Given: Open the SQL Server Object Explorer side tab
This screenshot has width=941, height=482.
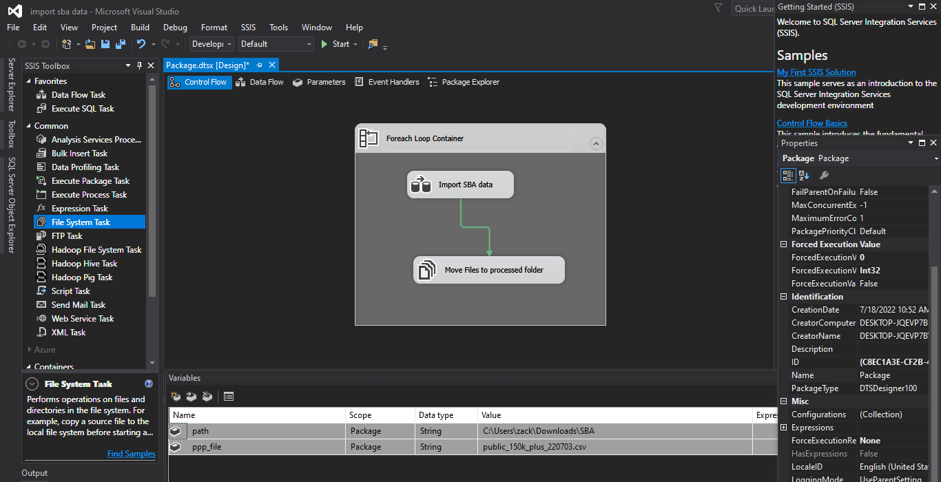Looking at the screenshot, I should [x=11, y=205].
